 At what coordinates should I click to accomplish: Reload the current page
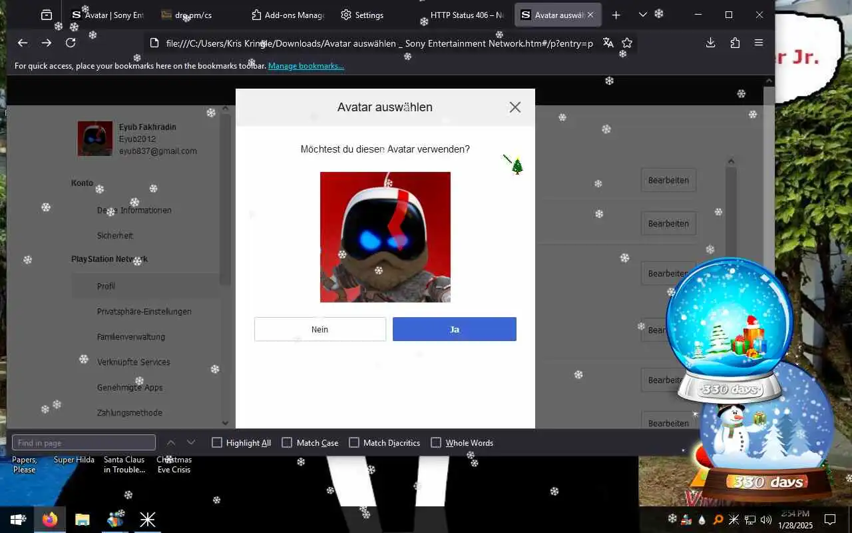71,43
